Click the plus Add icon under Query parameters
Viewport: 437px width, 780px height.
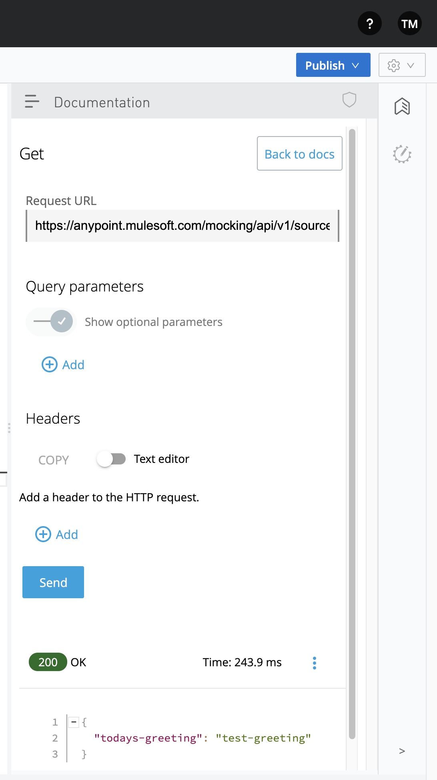[x=50, y=364]
